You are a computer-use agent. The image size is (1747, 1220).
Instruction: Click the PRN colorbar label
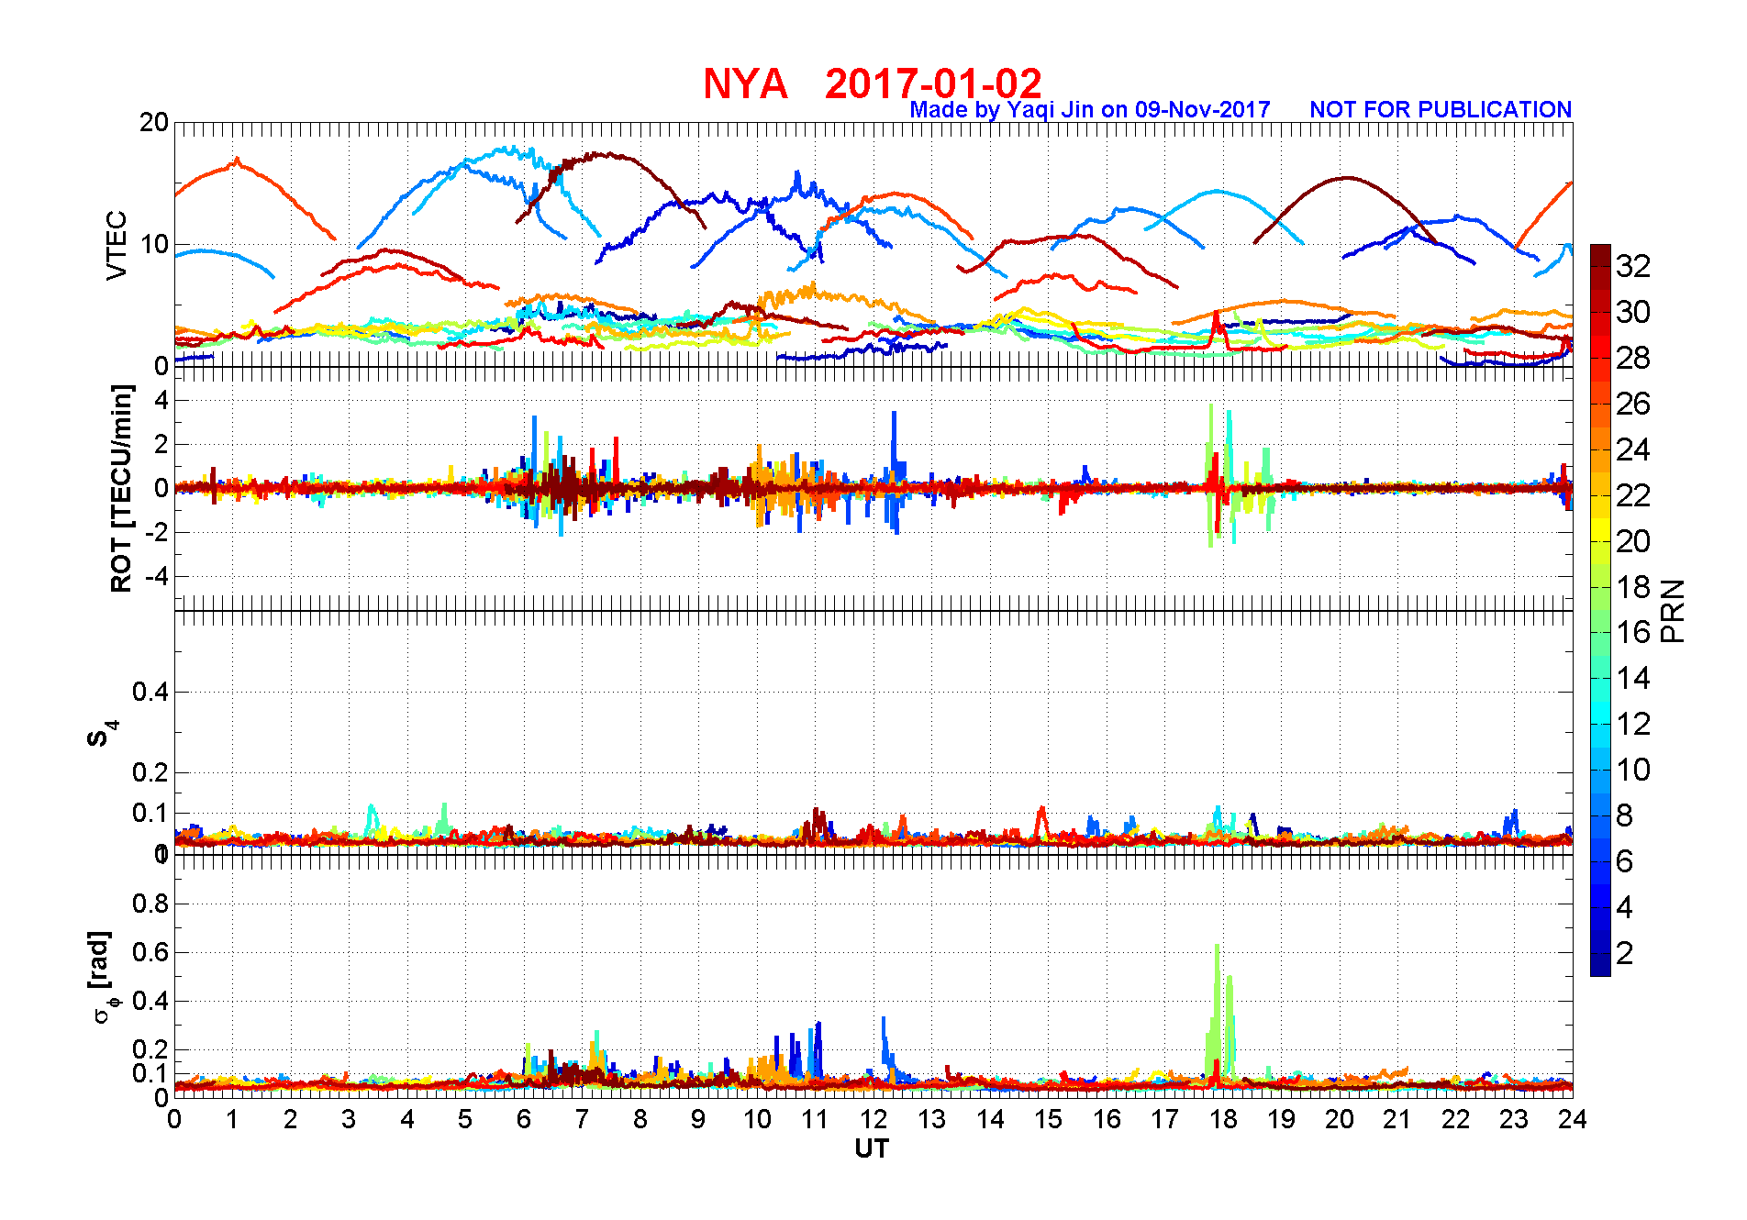pyautogui.click(x=1674, y=611)
